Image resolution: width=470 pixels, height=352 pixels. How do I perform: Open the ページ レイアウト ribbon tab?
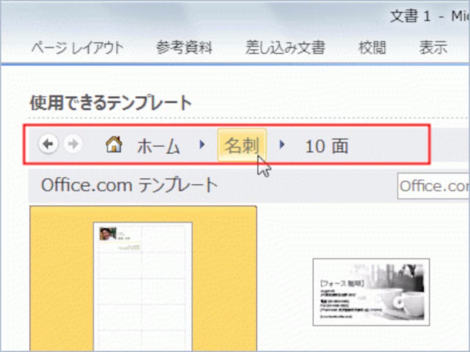76,48
